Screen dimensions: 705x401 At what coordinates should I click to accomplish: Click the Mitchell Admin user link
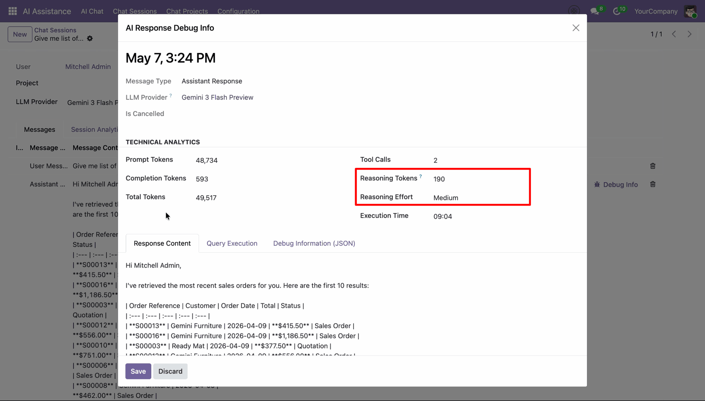click(88, 67)
